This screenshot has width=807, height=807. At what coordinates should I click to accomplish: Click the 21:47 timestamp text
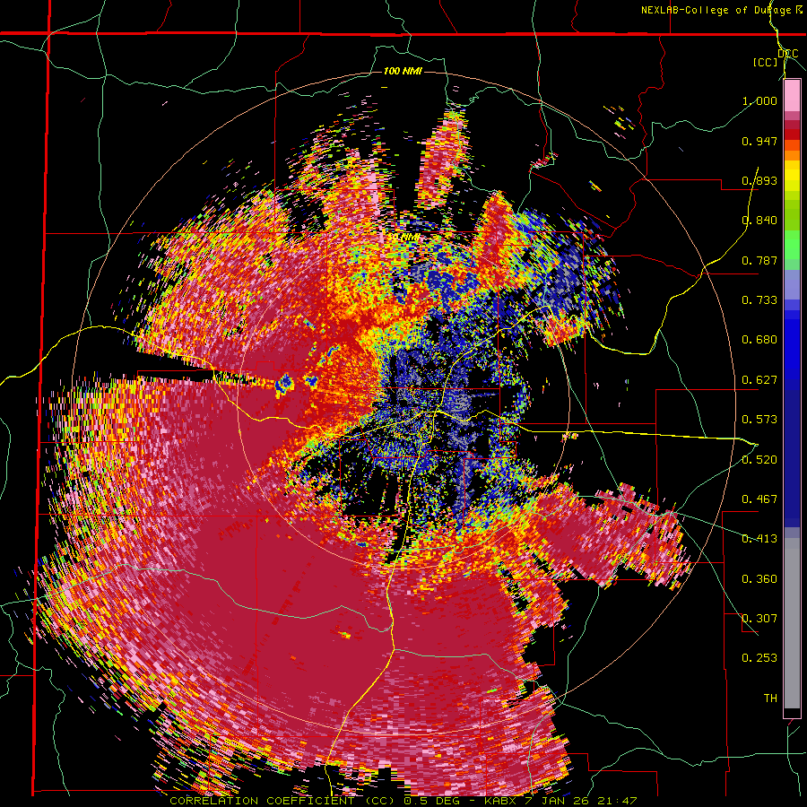click(618, 801)
